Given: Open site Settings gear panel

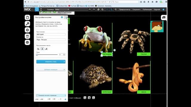Looking at the screenshot, I should pyautogui.click(x=27, y=42).
